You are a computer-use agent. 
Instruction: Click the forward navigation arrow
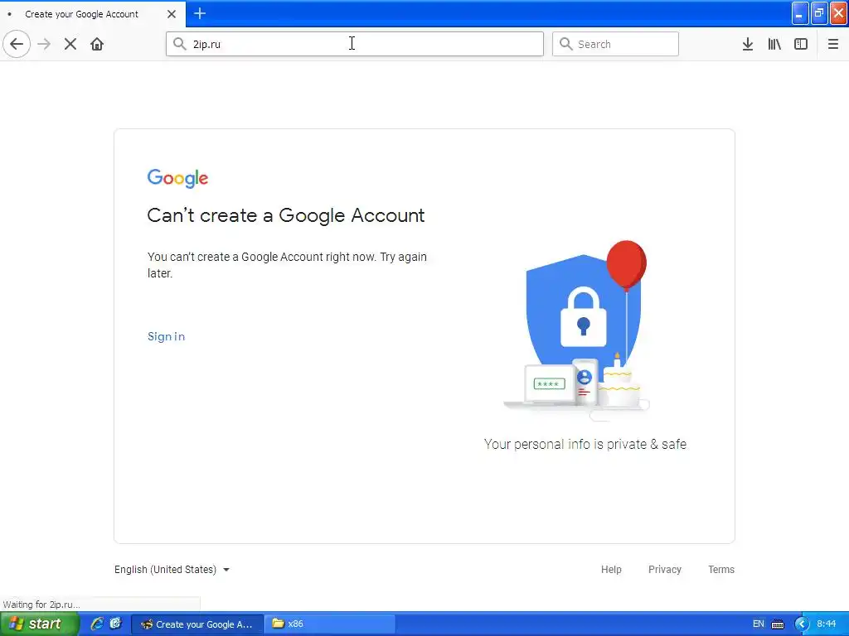click(x=45, y=44)
